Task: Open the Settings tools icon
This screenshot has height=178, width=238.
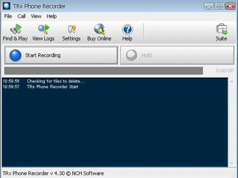Action: coord(71,32)
